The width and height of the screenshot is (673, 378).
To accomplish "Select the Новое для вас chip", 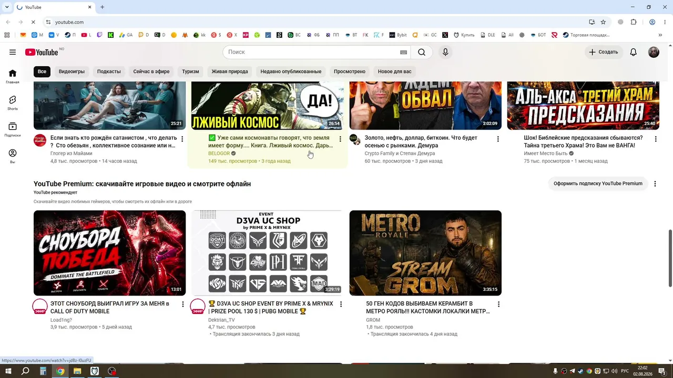I will pyautogui.click(x=395, y=71).
